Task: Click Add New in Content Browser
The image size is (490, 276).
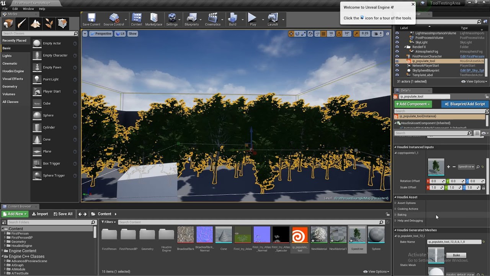Action: 15,214
